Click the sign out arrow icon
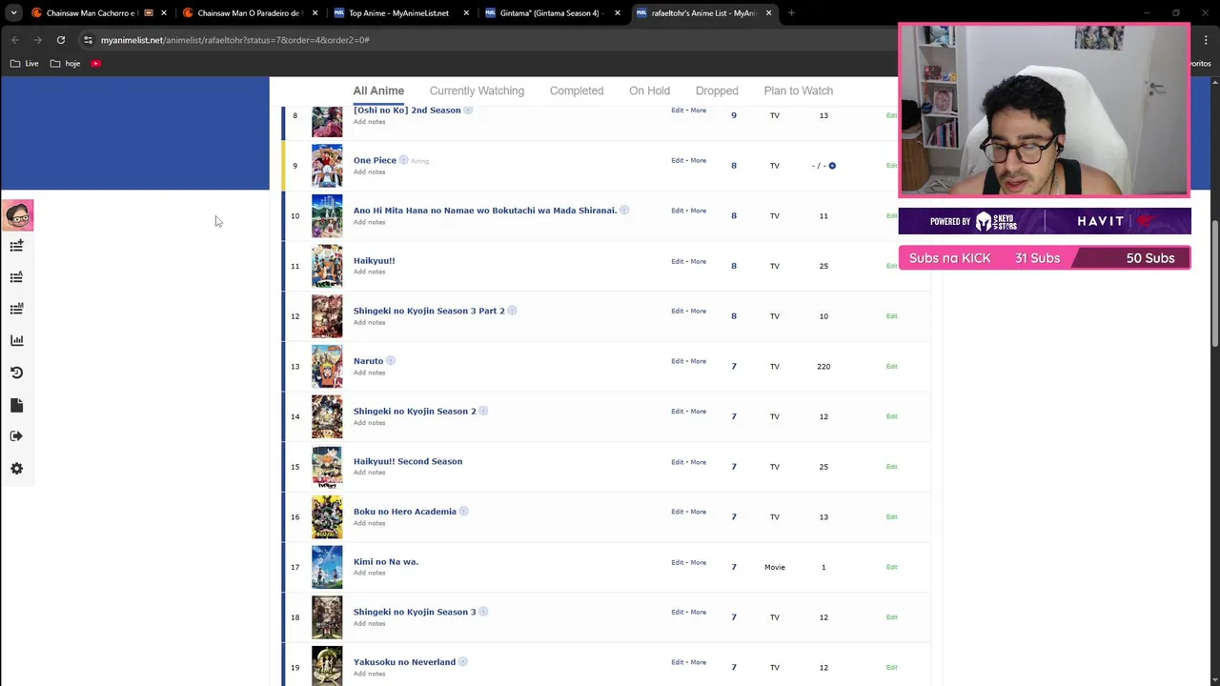The height and width of the screenshot is (686, 1220). 16,436
